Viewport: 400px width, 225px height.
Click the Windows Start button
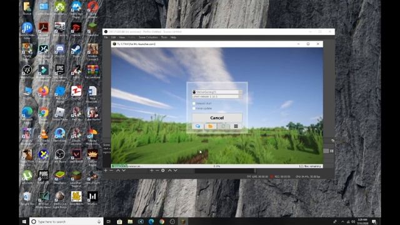point(24,221)
